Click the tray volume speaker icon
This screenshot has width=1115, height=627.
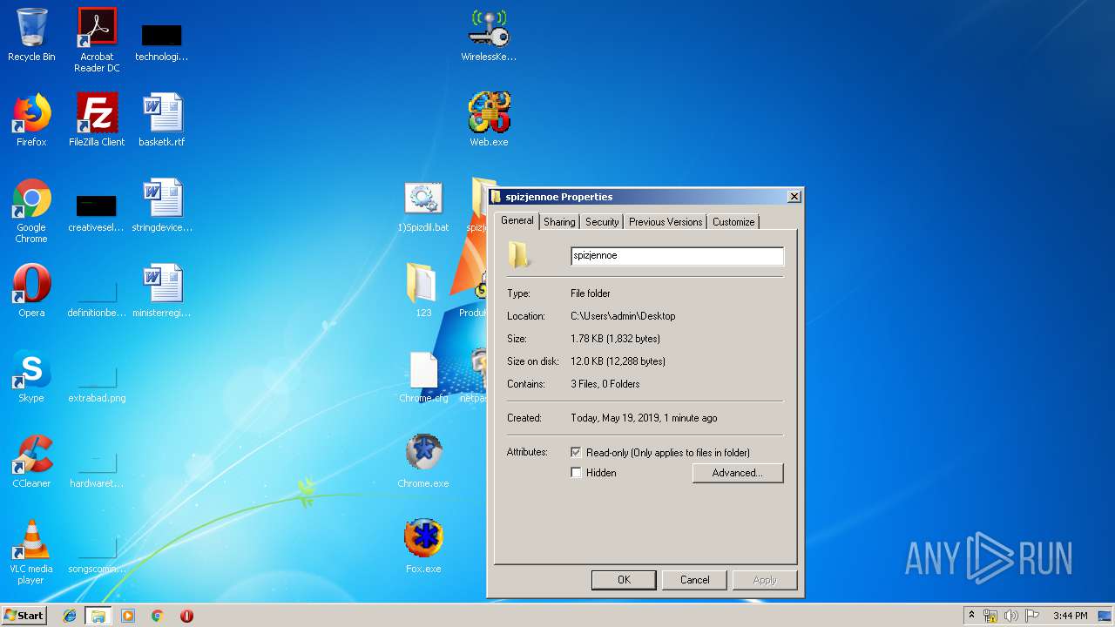[x=1010, y=616]
